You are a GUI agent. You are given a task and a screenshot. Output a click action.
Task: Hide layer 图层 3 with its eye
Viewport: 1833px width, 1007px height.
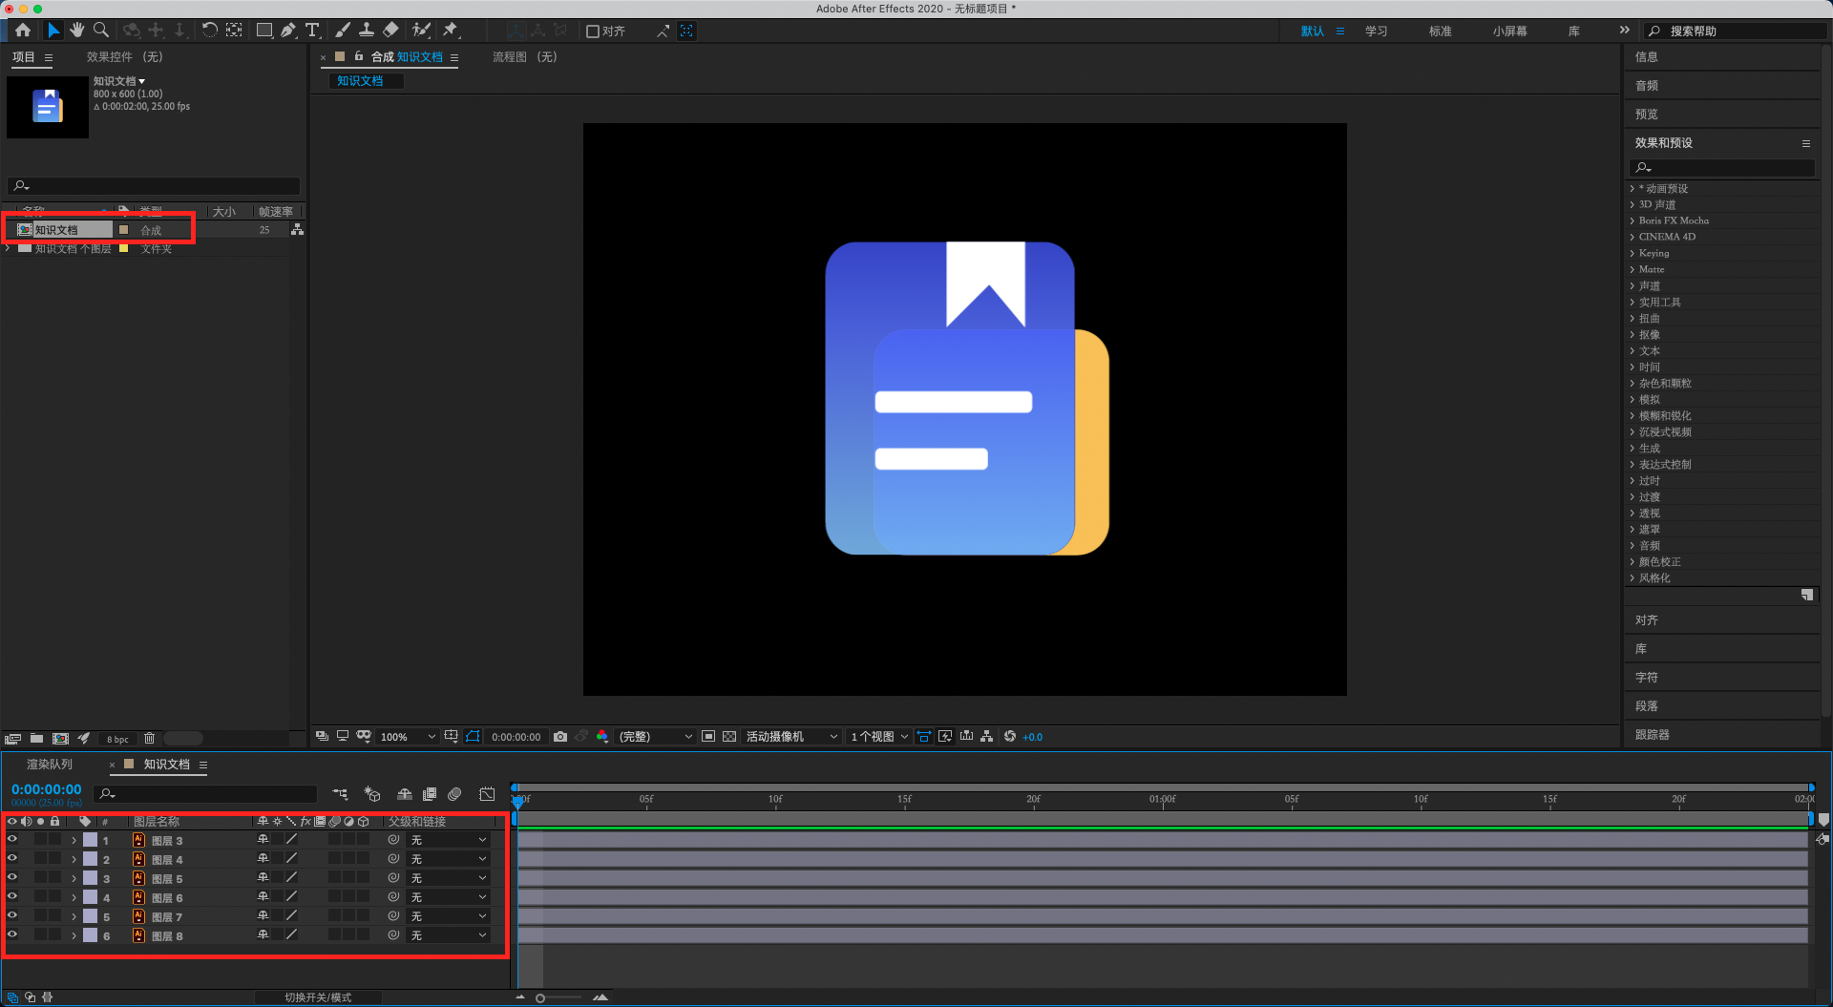pos(12,839)
